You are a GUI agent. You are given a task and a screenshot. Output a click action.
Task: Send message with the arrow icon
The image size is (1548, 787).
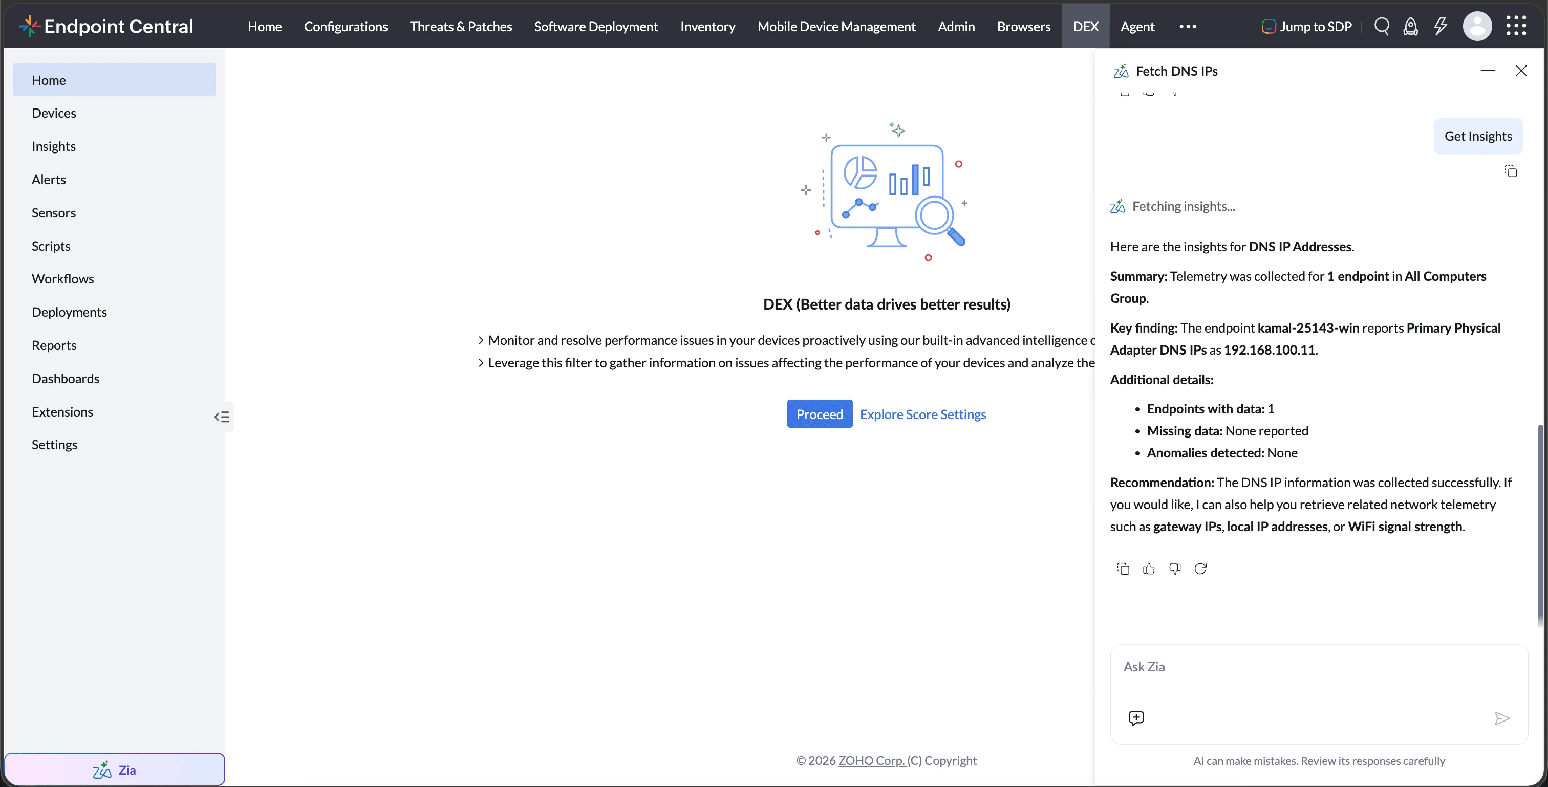pyautogui.click(x=1502, y=718)
